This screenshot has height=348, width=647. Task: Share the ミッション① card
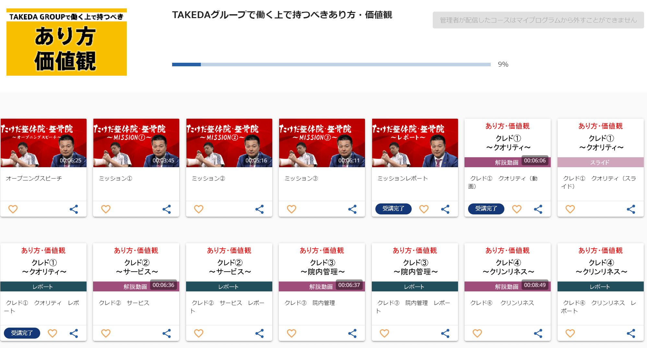coord(167,209)
